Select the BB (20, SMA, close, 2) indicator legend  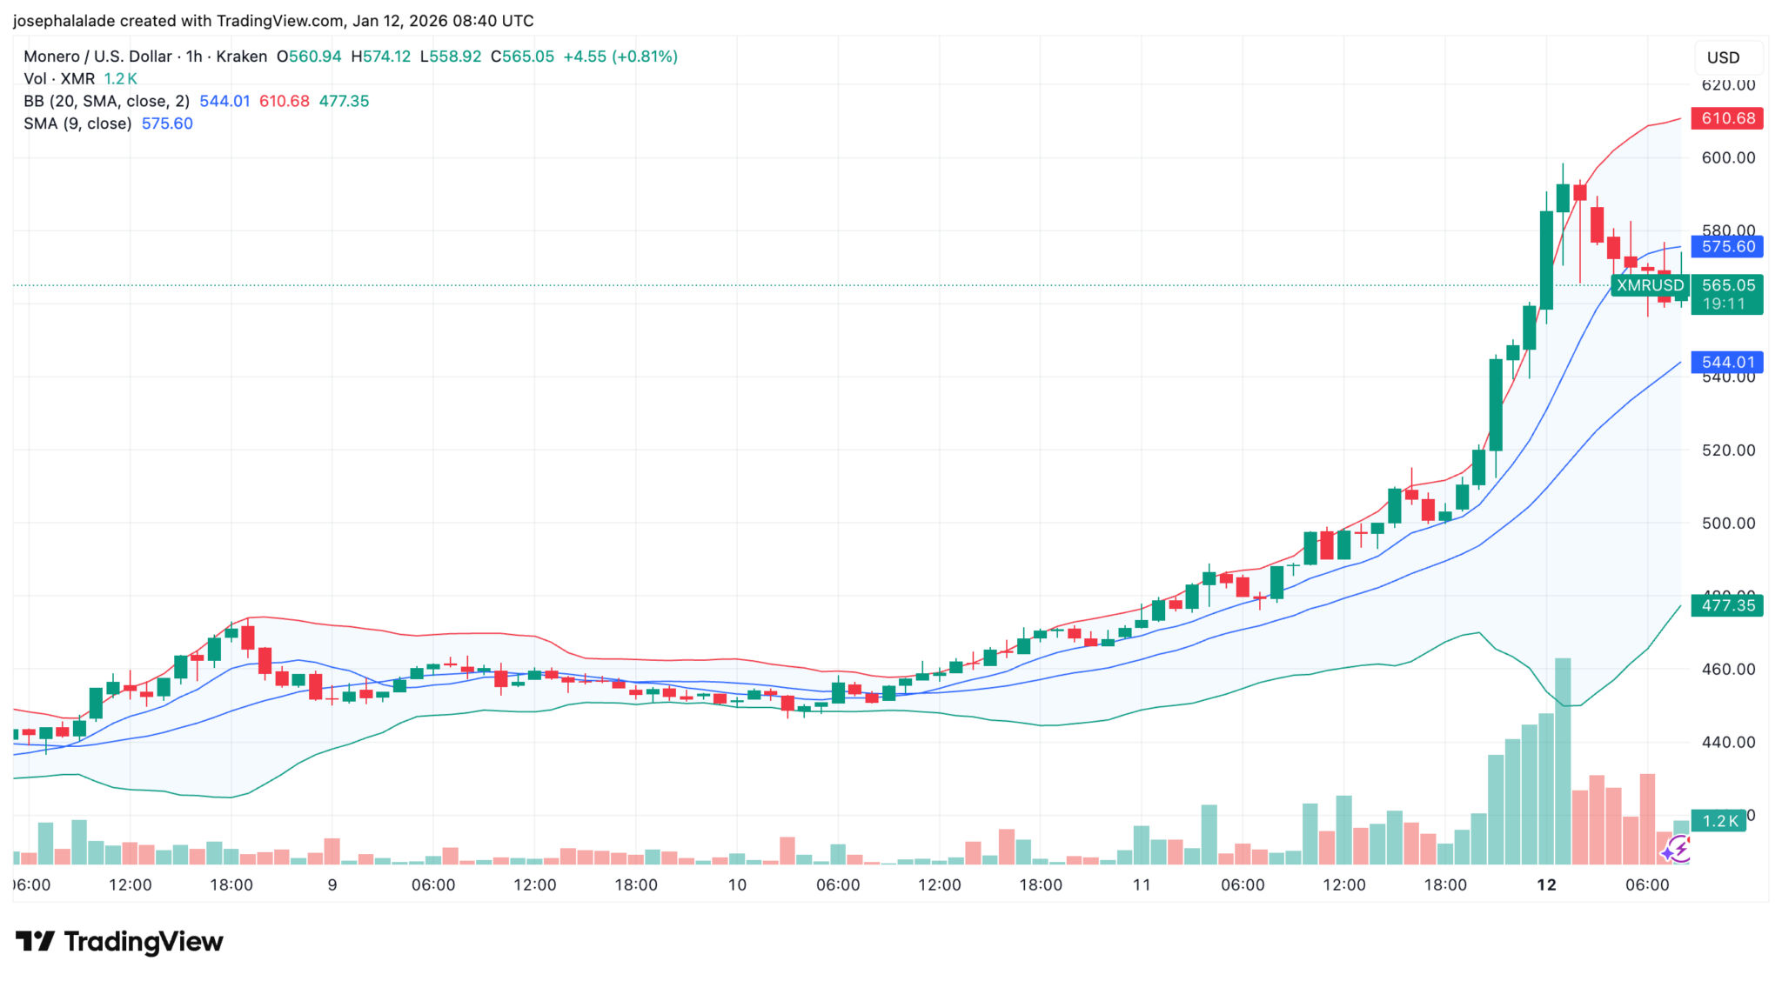[106, 101]
